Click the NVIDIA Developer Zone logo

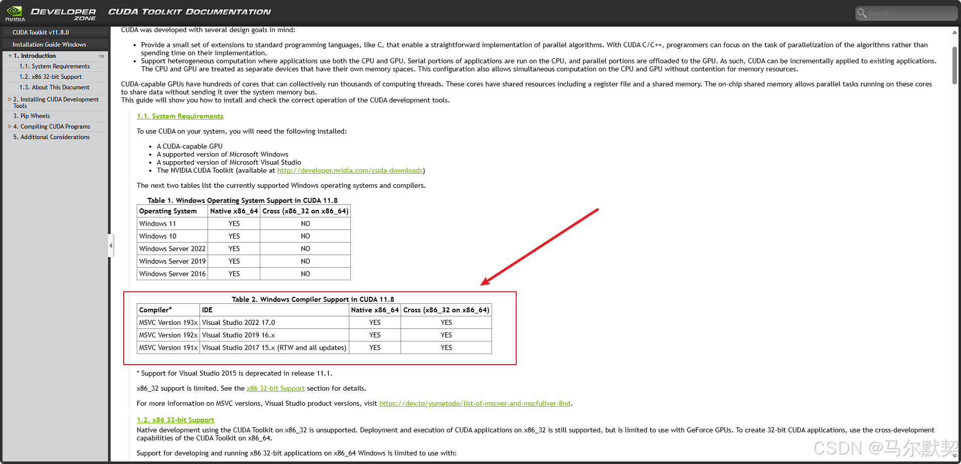[x=50, y=14]
